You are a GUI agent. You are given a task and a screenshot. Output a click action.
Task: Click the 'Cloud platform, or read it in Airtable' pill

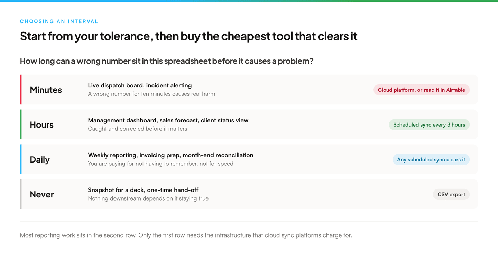[421, 90]
